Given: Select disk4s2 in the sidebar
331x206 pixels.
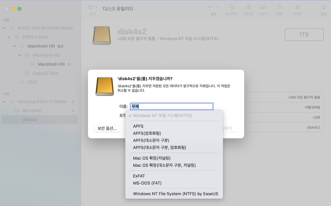Looking at the screenshot, I should [x=40, y=120].
